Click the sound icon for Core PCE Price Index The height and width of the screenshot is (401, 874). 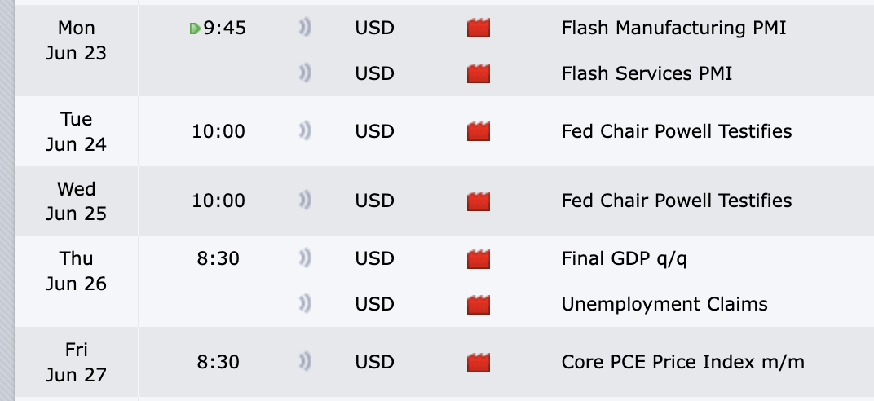(x=305, y=362)
